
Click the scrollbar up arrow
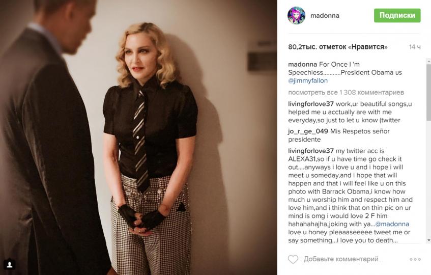click(428, 61)
